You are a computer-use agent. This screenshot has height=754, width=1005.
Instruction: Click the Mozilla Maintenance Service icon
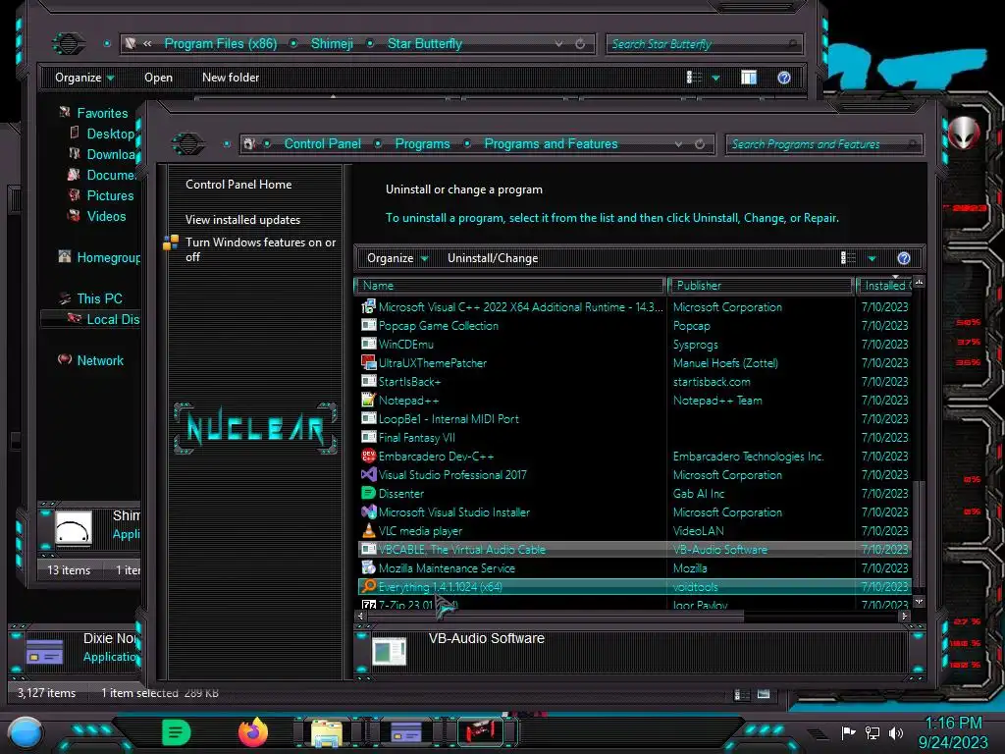(x=369, y=567)
